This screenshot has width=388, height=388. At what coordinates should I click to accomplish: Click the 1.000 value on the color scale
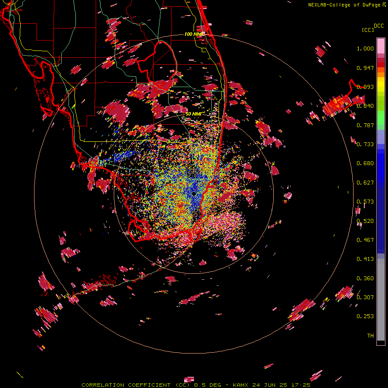(365, 48)
